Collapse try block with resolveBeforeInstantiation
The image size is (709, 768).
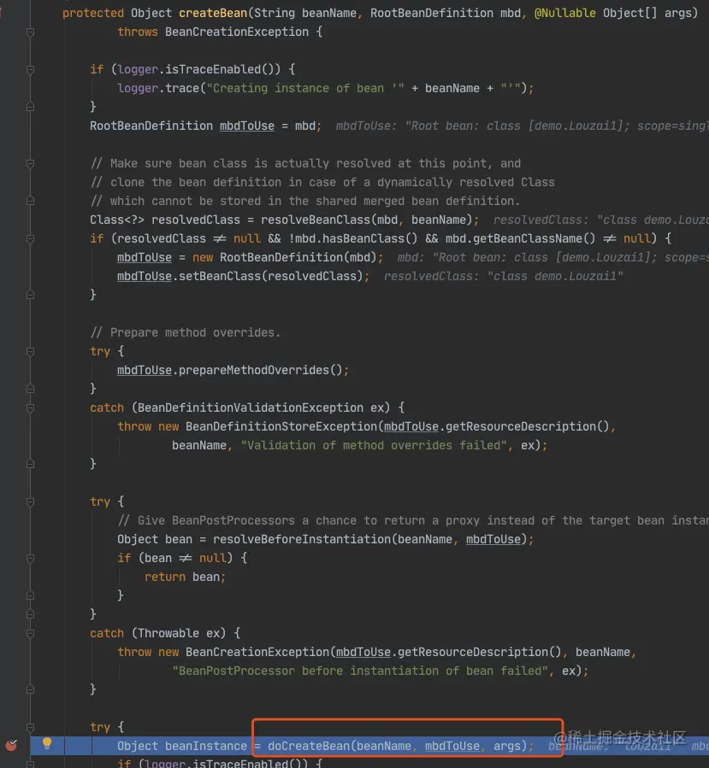[x=30, y=501]
